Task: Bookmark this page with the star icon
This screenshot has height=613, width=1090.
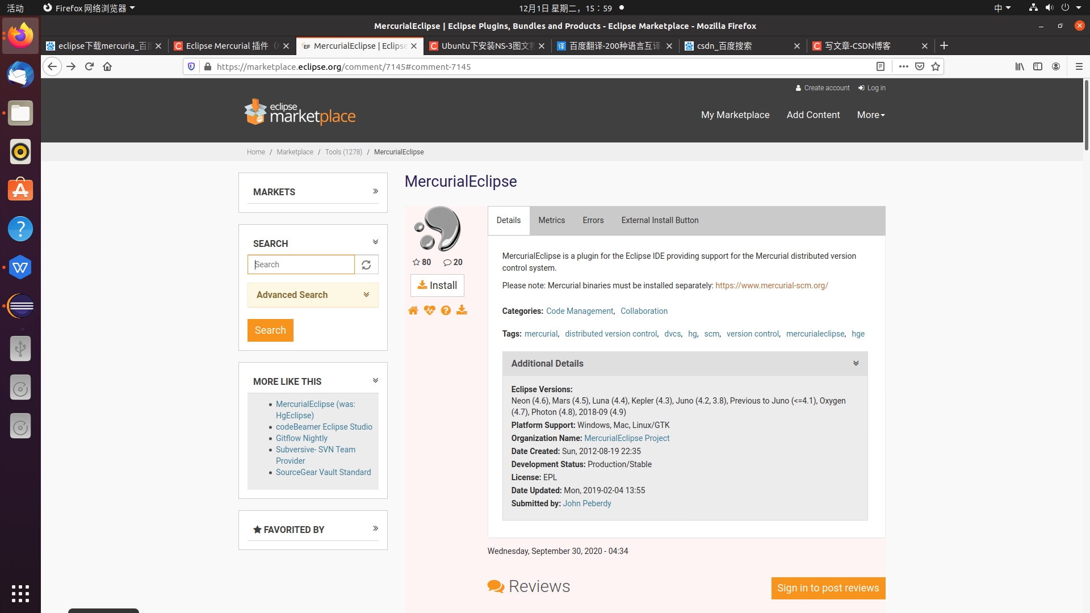Action: coord(935,66)
